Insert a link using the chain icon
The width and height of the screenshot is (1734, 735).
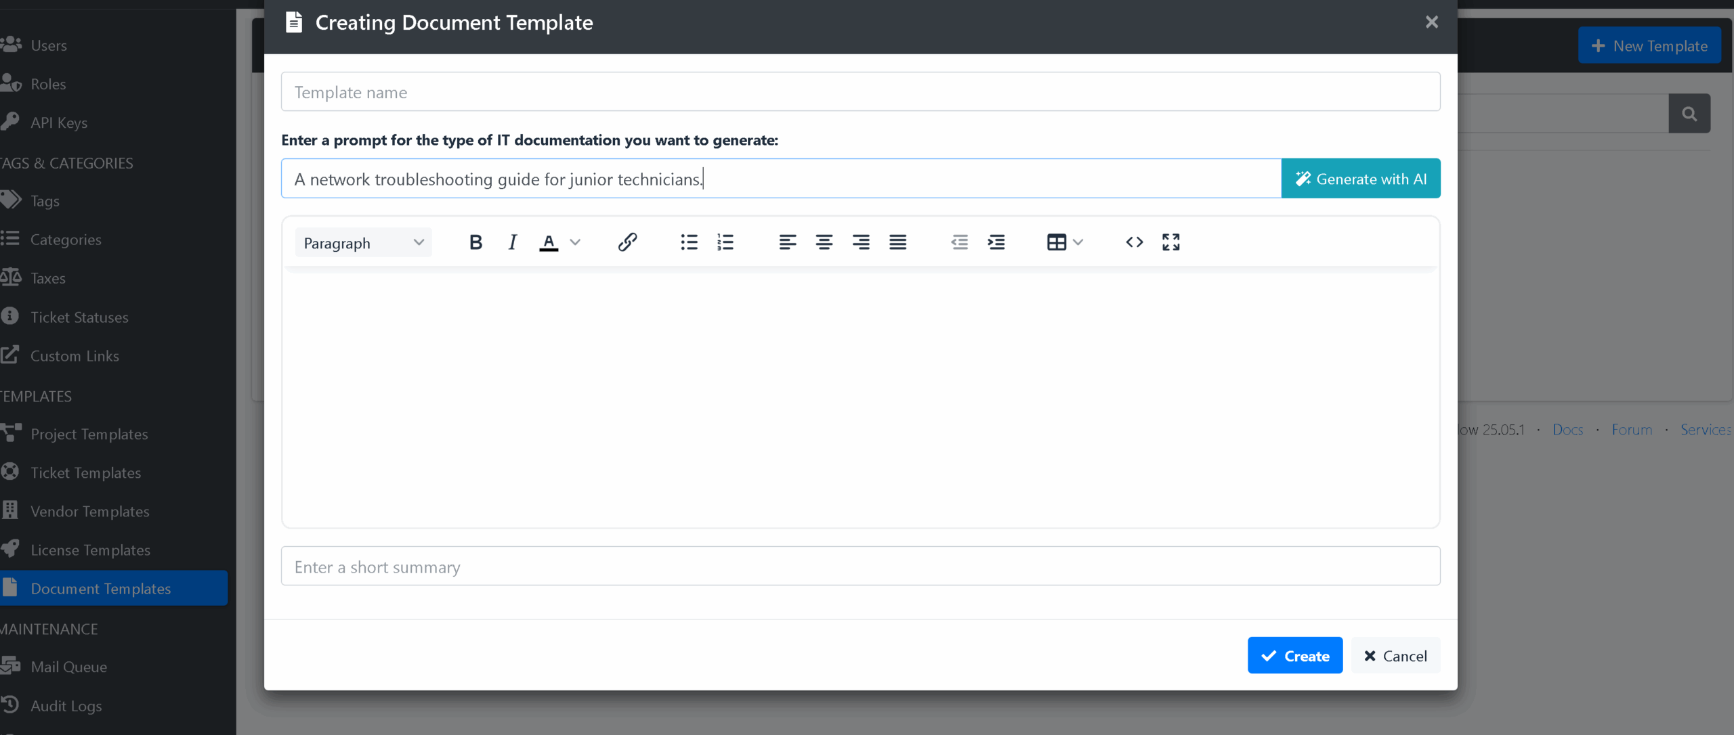pos(627,242)
